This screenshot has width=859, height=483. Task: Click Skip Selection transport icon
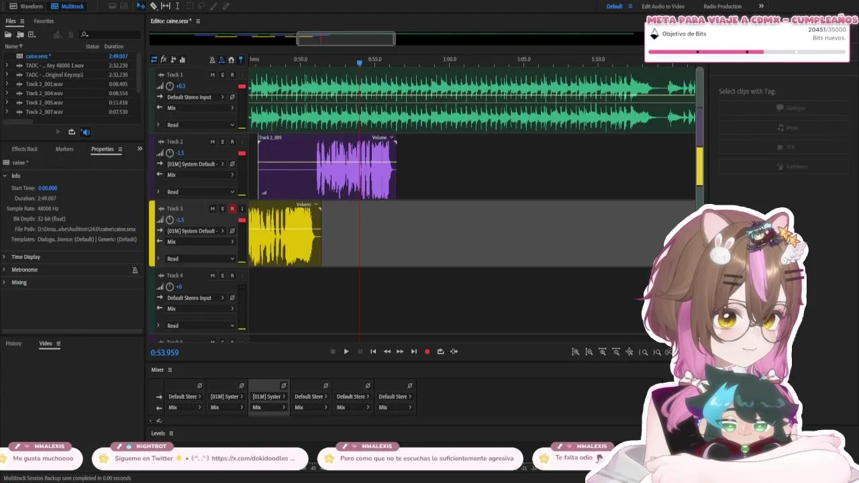pyautogui.click(x=454, y=352)
